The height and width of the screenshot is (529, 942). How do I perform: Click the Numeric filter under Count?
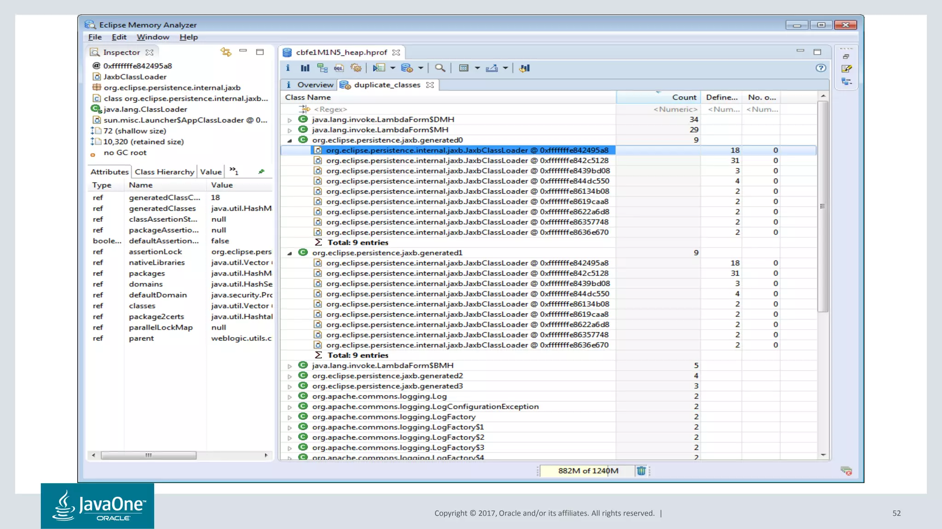point(658,109)
